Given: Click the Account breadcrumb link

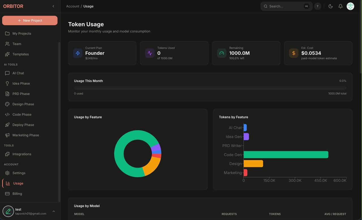Looking at the screenshot, I should pyautogui.click(x=73, y=6).
